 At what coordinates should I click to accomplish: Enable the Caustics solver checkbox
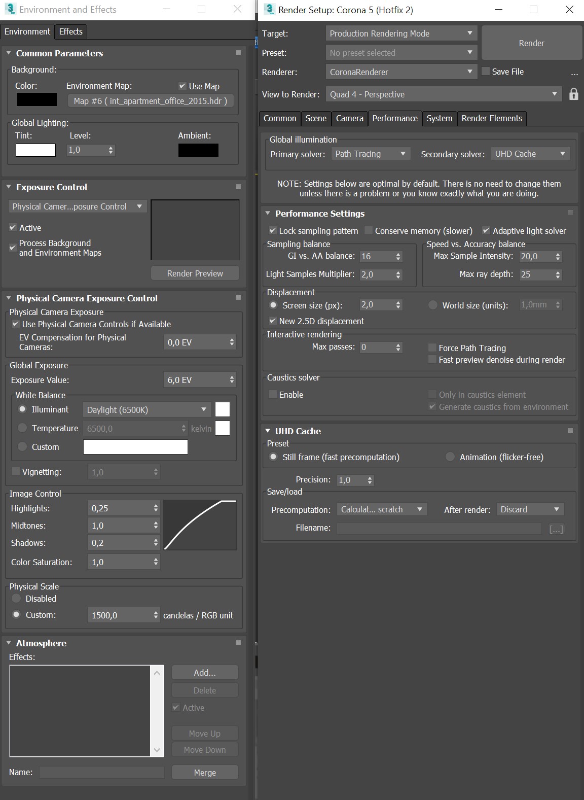273,394
